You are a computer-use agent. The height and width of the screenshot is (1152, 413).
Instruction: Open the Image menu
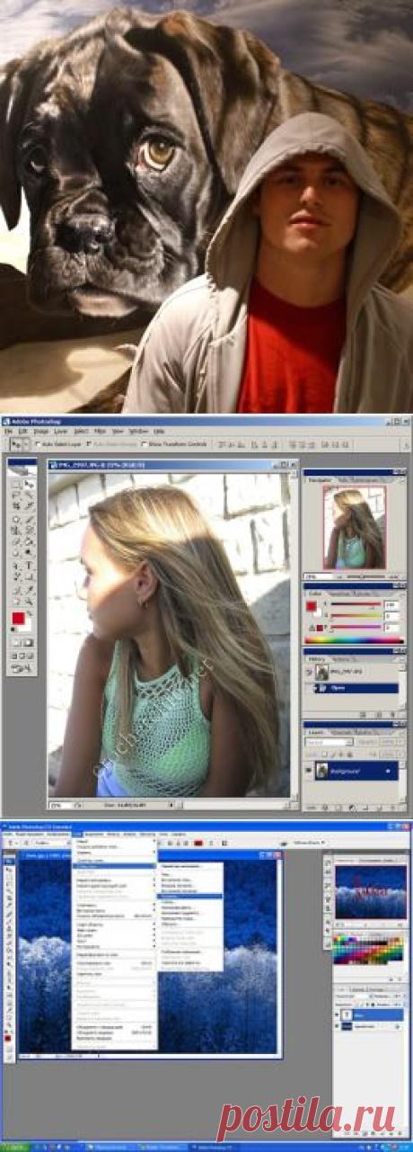click(40, 431)
